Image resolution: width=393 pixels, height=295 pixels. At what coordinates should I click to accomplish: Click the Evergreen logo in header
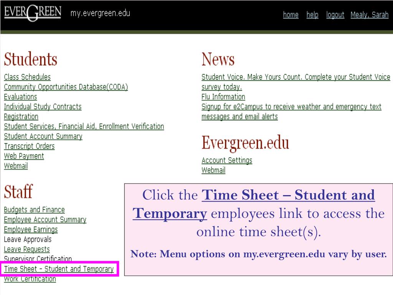coord(33,13)
